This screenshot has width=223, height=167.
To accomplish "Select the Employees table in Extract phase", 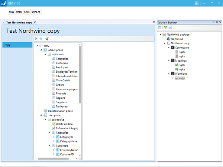I will 62,67.
